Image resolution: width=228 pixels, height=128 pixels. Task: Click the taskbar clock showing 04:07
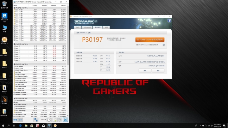click(217, 126)
